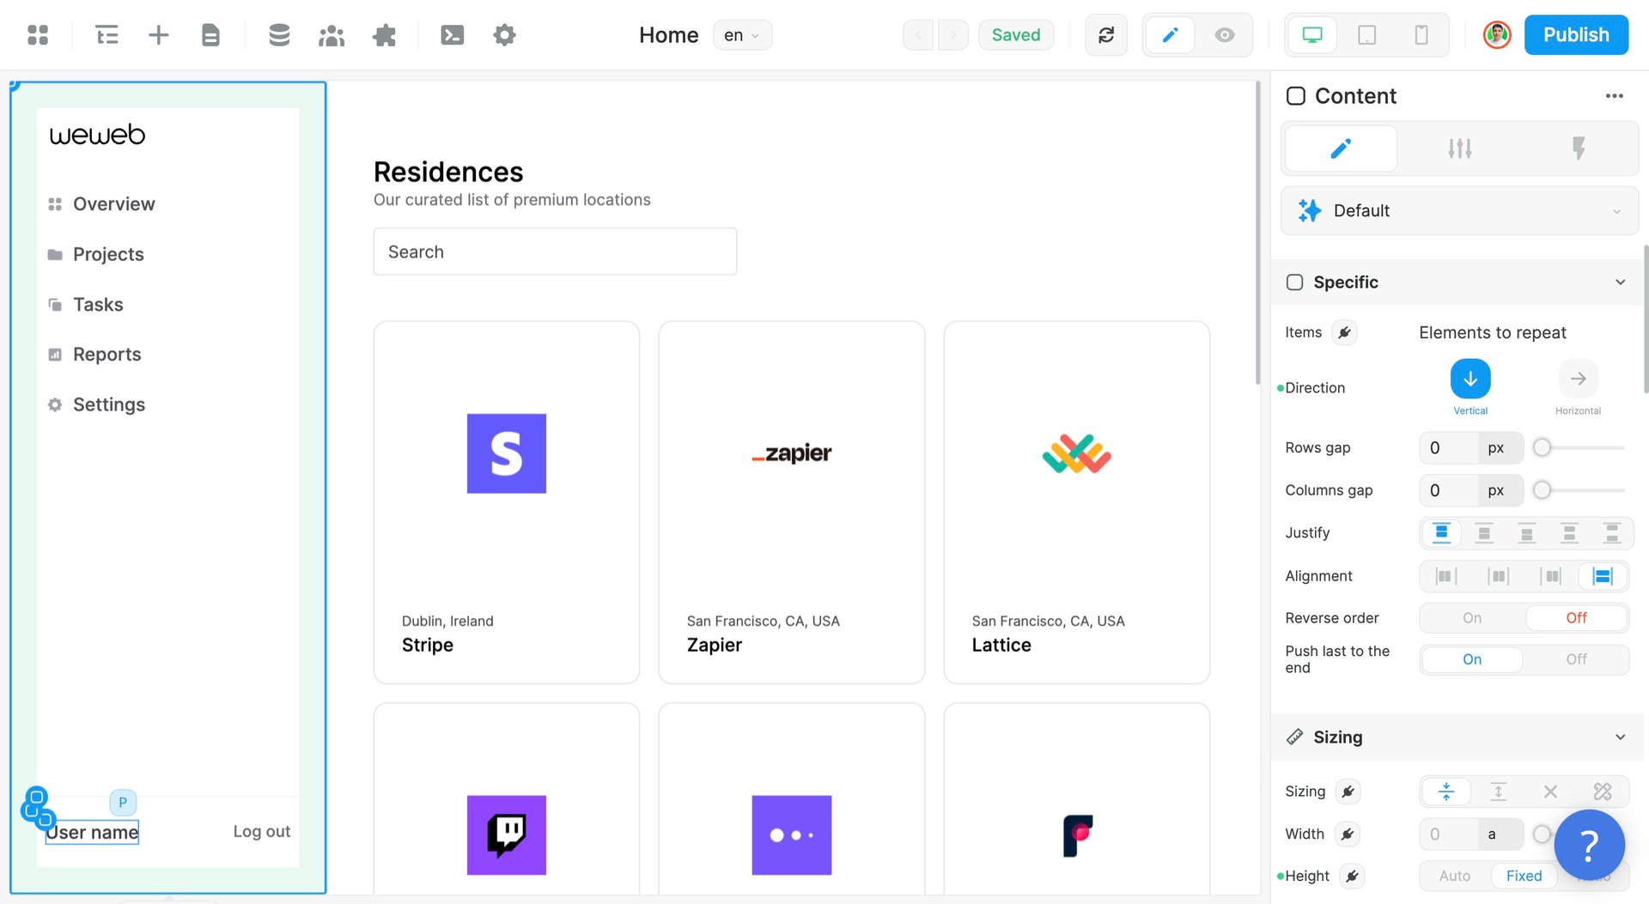Screen dimensions: 1649x904
Task: Set Push last to the end On
Action: click(x=1472, y=659)
